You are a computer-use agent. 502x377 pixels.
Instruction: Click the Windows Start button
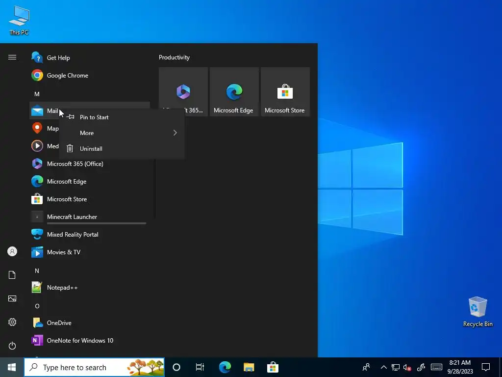(x=12, y=367)
